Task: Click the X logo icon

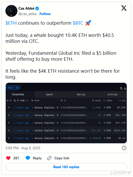Action: point(124,8)
